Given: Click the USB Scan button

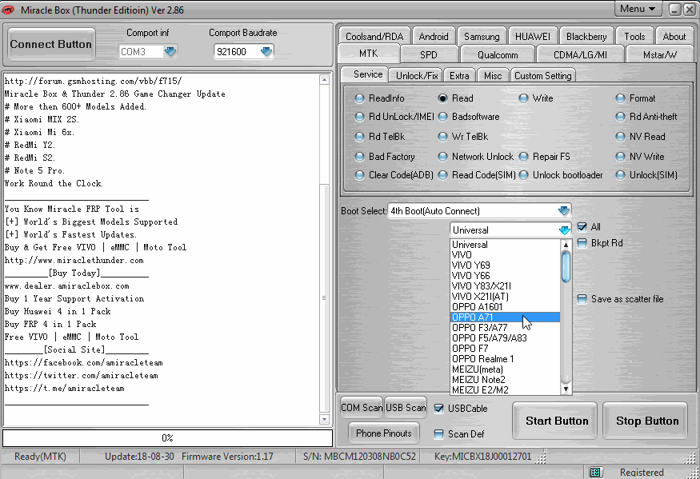Looking at the screenshot, I should (x=406, y=408).
